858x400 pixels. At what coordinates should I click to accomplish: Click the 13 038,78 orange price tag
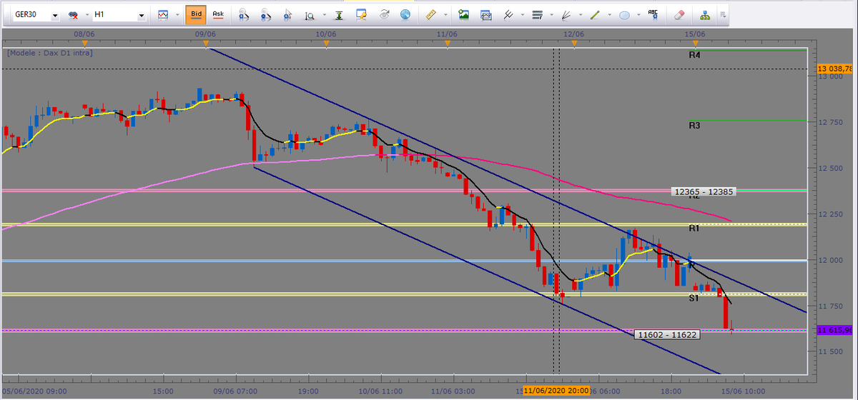(x=836, y=69)
